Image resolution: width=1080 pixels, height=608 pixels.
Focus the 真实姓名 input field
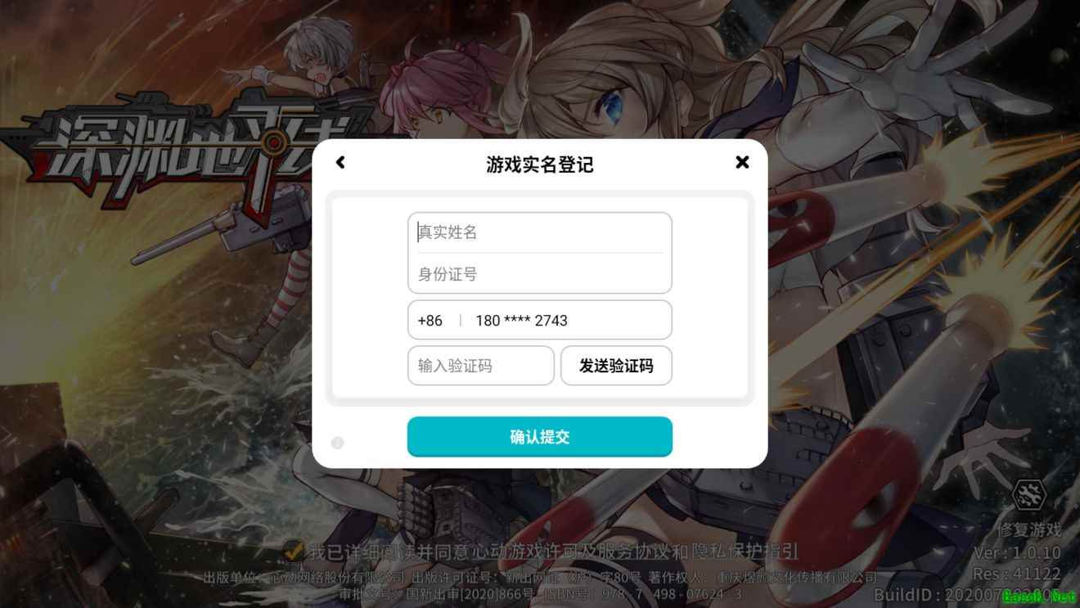point(540,232)
